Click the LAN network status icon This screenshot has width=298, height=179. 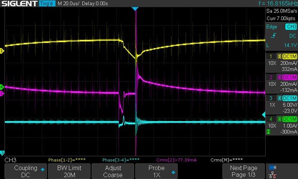pos(273,175)
